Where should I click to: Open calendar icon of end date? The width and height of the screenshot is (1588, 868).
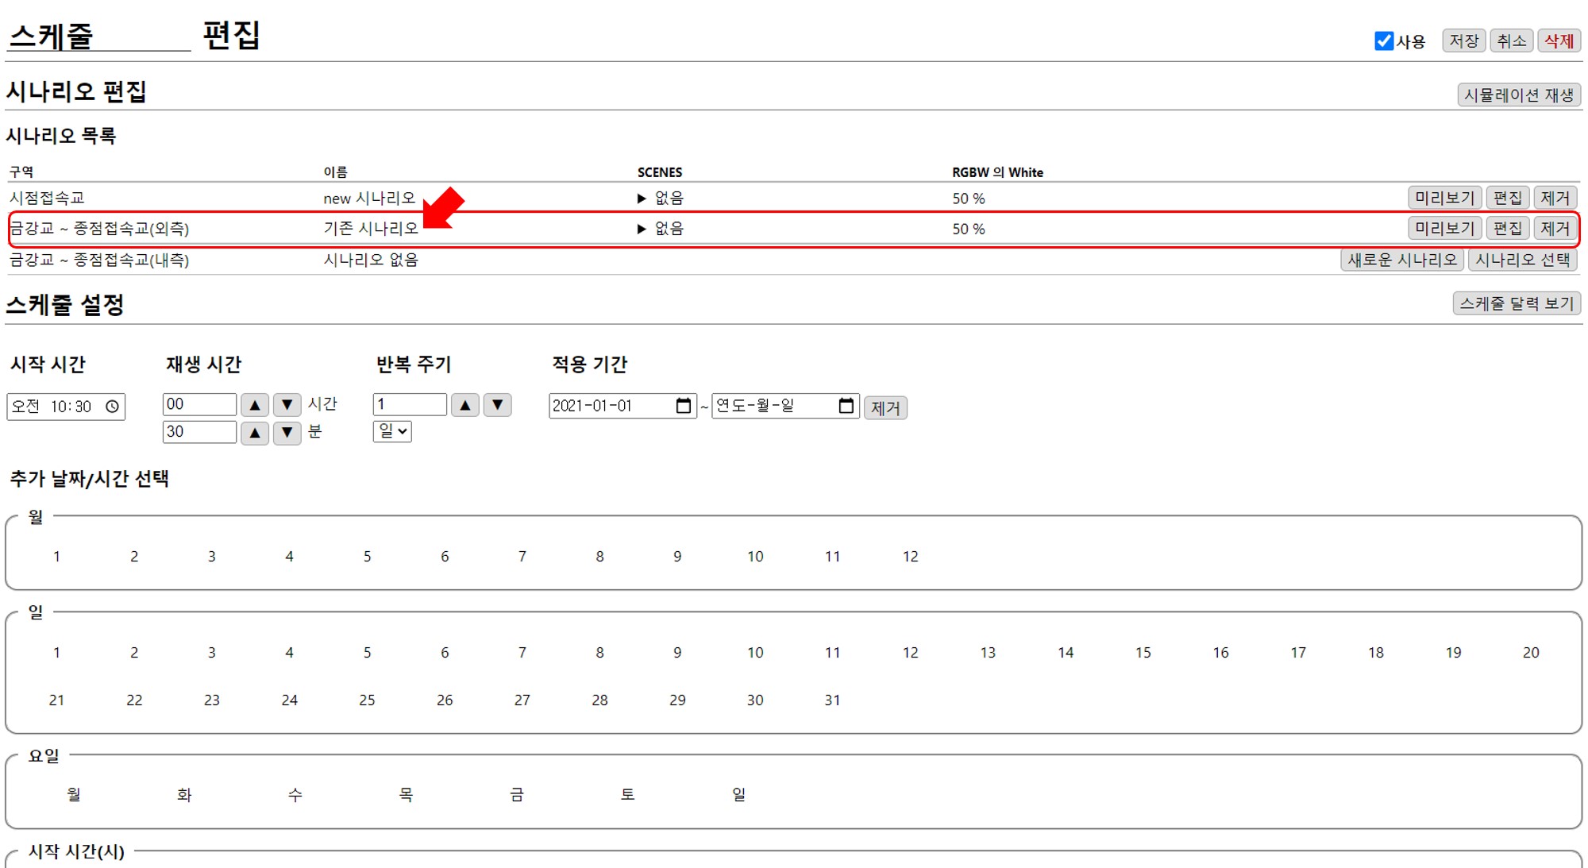point(846,406)
